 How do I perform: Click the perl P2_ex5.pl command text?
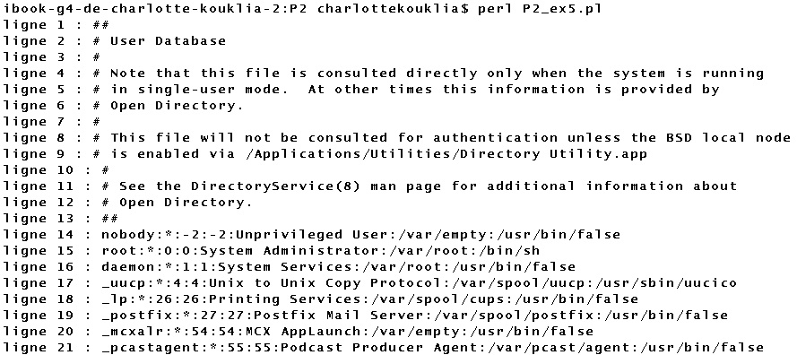tap(539, 9)
